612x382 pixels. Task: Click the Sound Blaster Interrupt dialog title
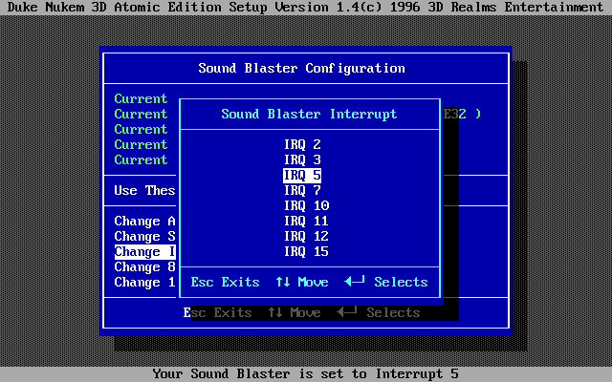tap(309, 115)
